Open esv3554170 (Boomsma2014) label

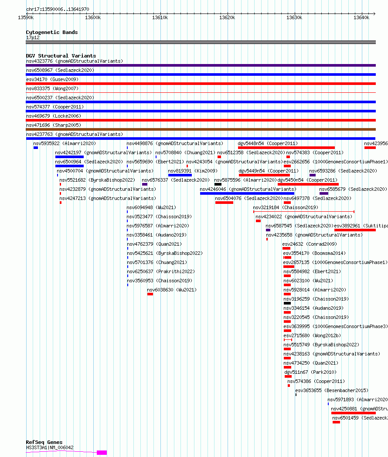pos(314,253)
